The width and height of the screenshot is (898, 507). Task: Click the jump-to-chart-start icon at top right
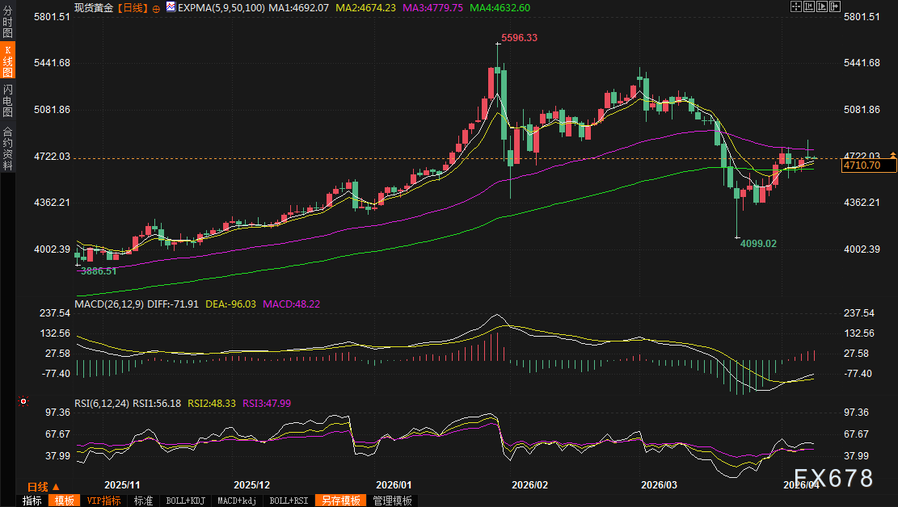pyautogui.click(x=809, y=6)
